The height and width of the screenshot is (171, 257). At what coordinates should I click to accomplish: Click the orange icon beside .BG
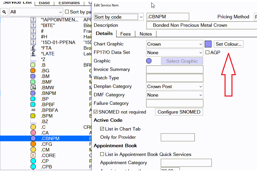pos(33,71)
